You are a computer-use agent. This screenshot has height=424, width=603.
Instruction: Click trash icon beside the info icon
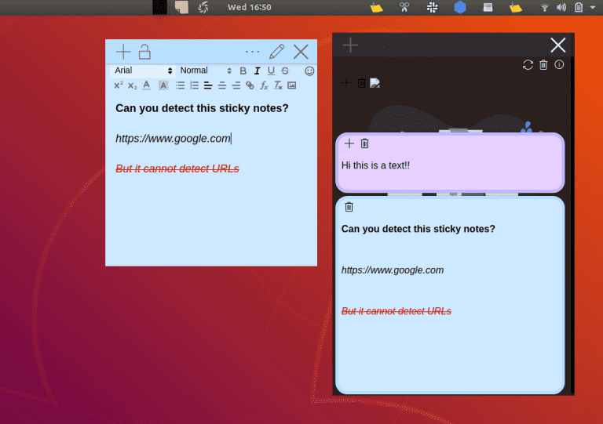point(543,65)
